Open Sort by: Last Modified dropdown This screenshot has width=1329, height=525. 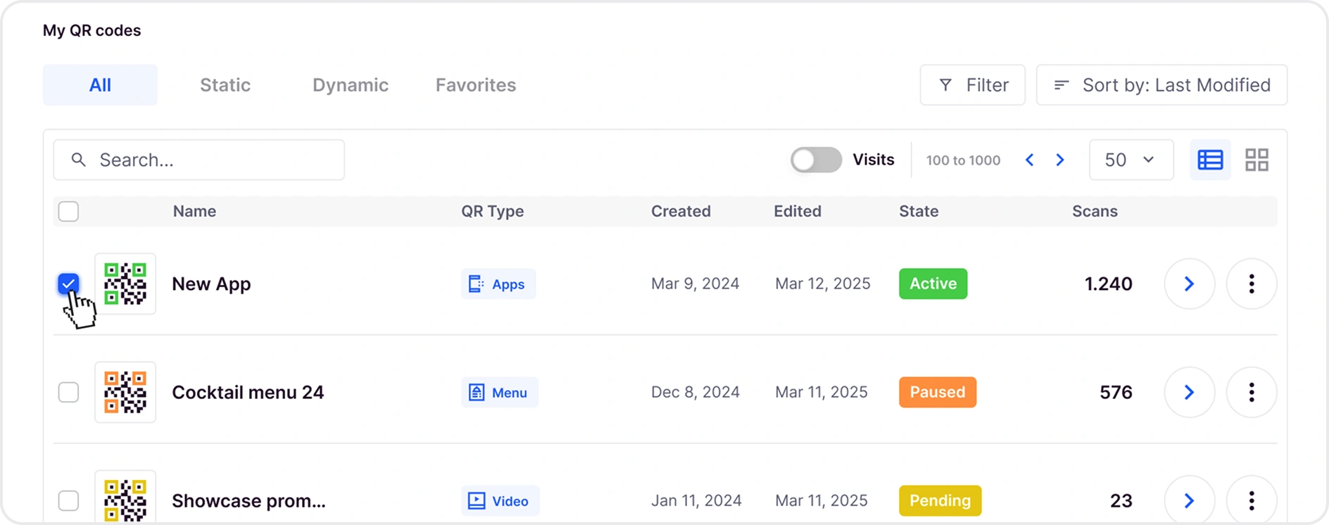click(x=1161, y=85)
